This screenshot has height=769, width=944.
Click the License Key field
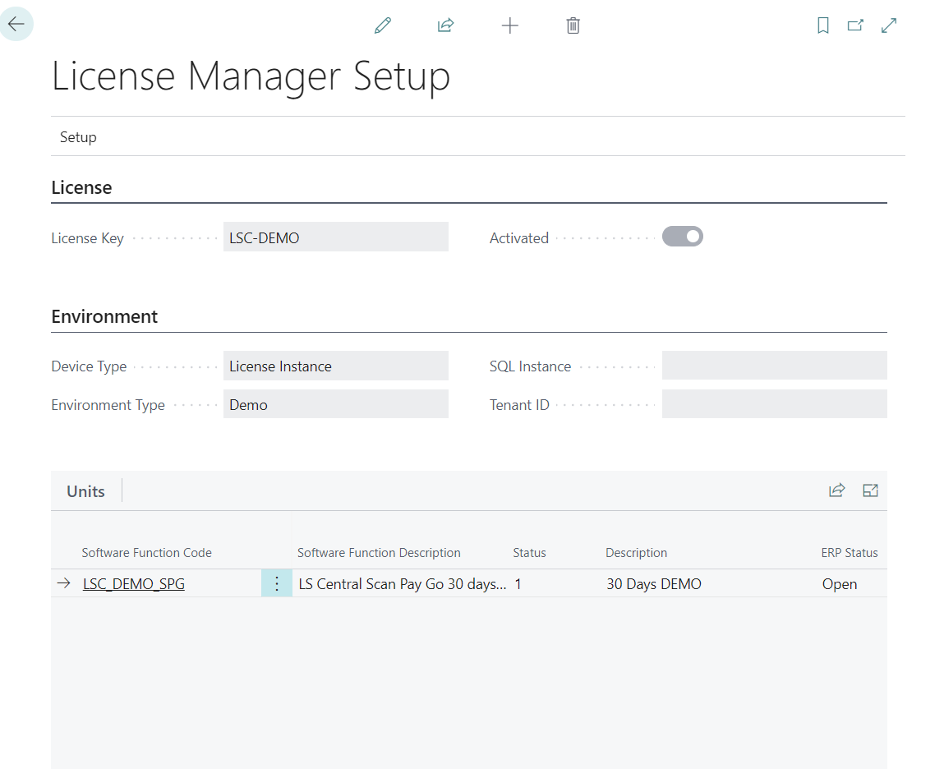[335, 237]
